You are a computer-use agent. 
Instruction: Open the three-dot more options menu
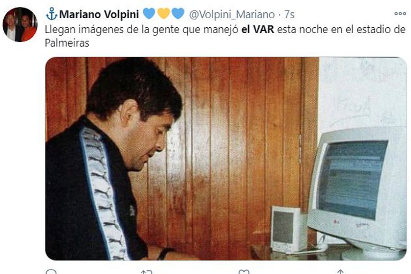[400, 14]
